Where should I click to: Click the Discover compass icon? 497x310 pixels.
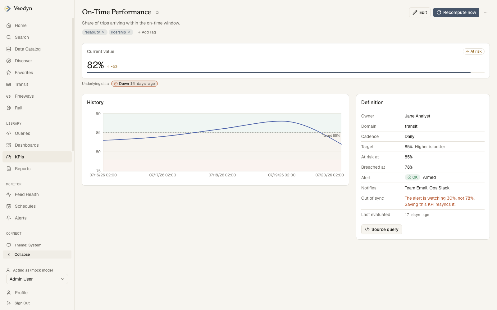point(9,61)
